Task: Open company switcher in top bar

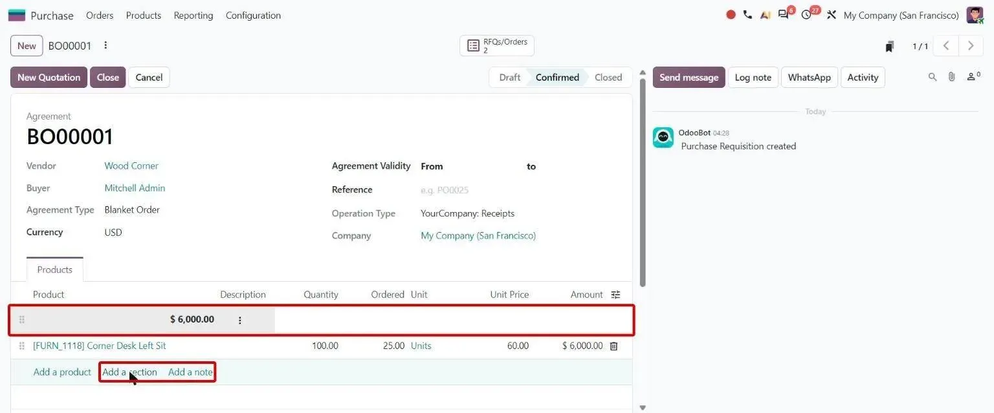Action: click(901, 16)
